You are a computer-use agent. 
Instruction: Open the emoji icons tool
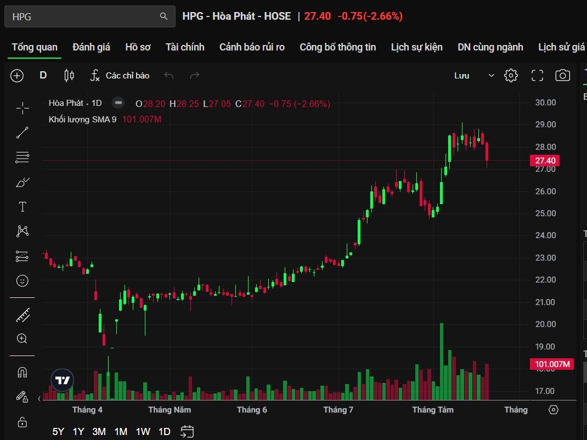pos(22,280)
